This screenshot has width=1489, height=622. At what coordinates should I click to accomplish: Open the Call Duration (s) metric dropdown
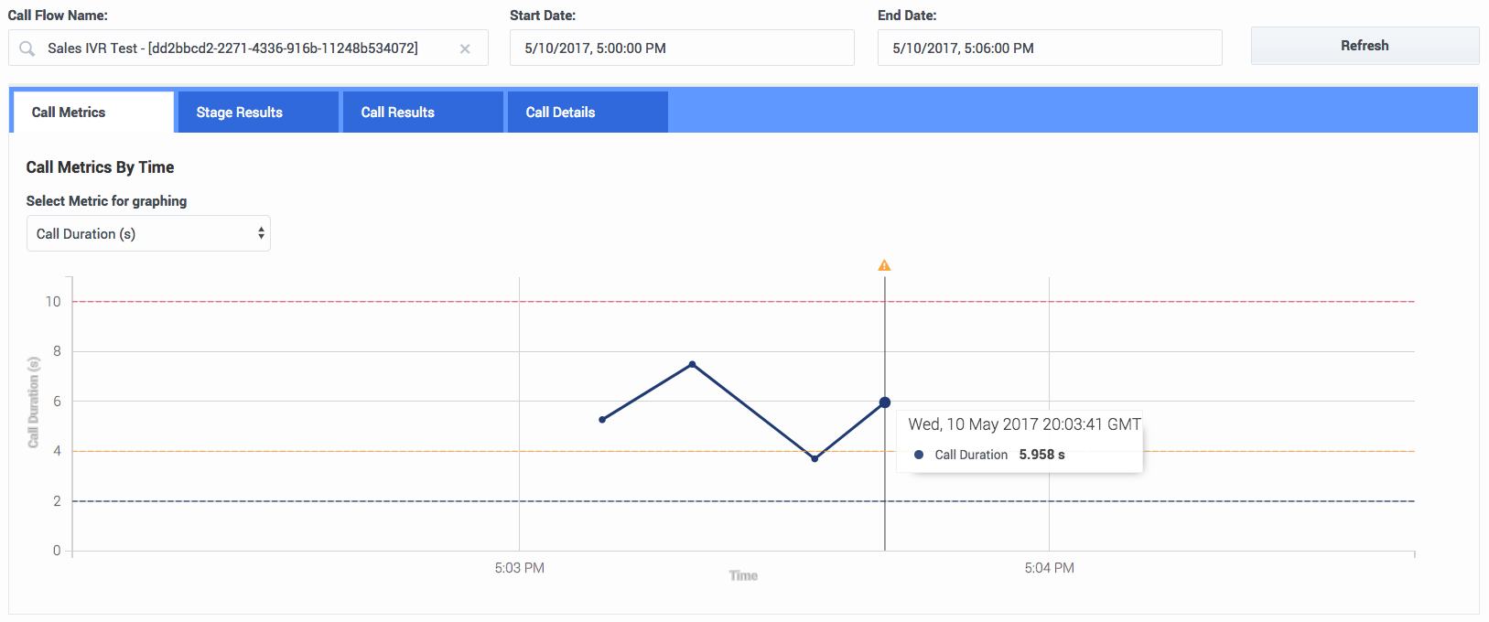pyautogui.click(x=148, y=234)
